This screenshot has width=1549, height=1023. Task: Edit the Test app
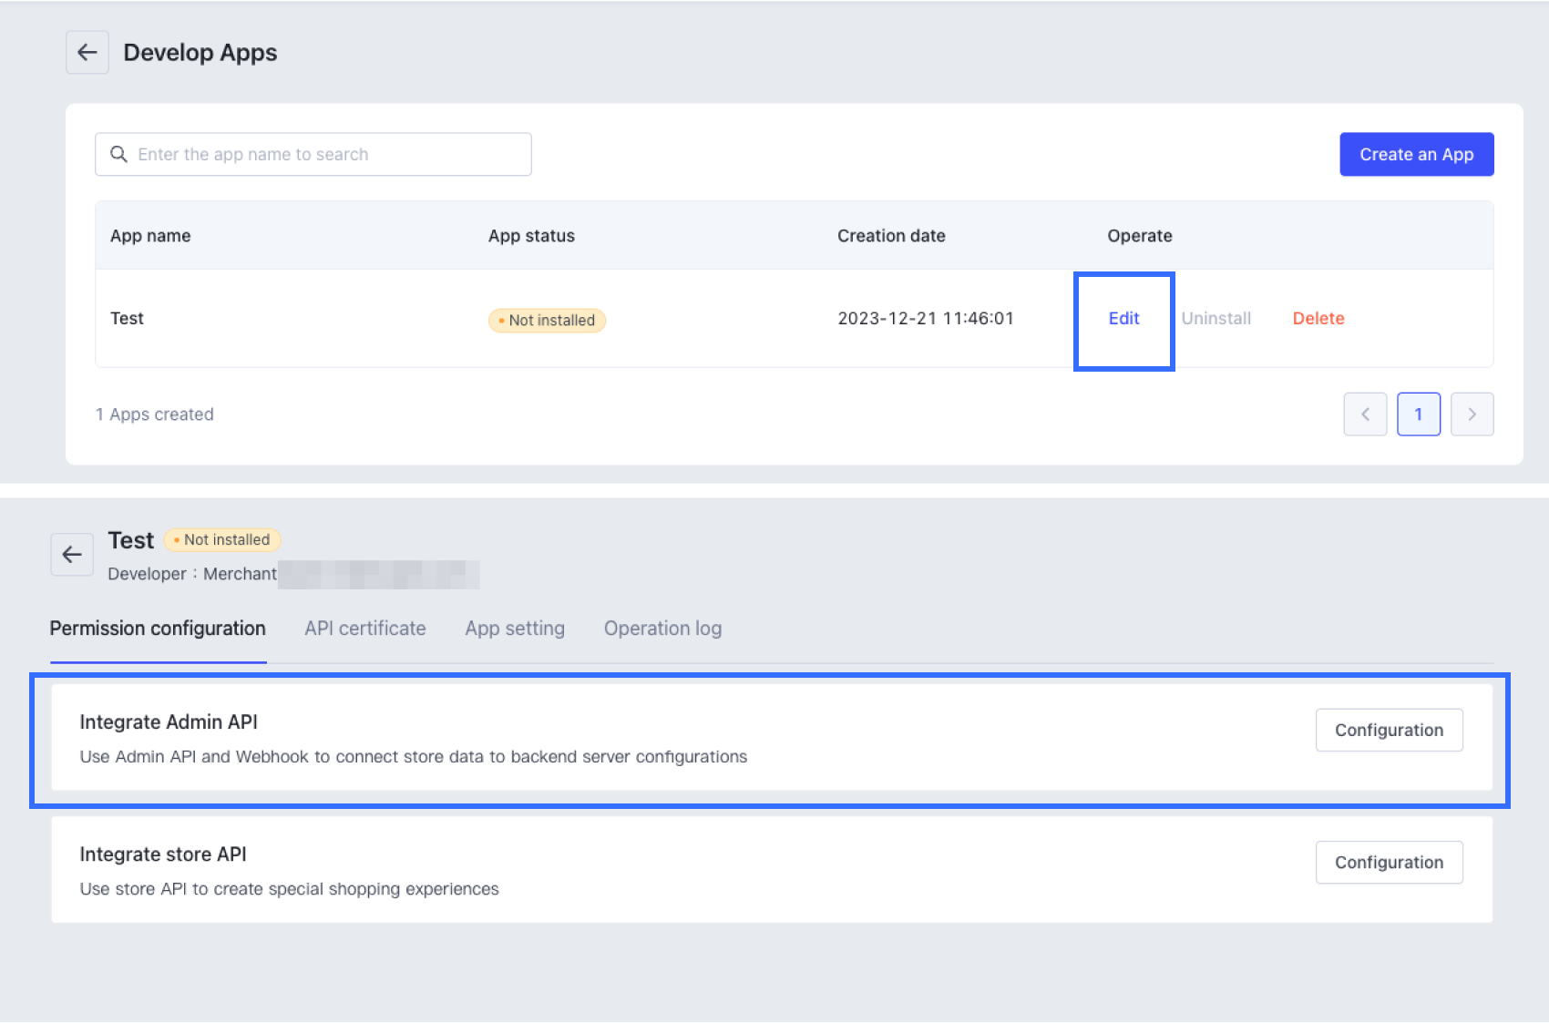coord(1123,319)
